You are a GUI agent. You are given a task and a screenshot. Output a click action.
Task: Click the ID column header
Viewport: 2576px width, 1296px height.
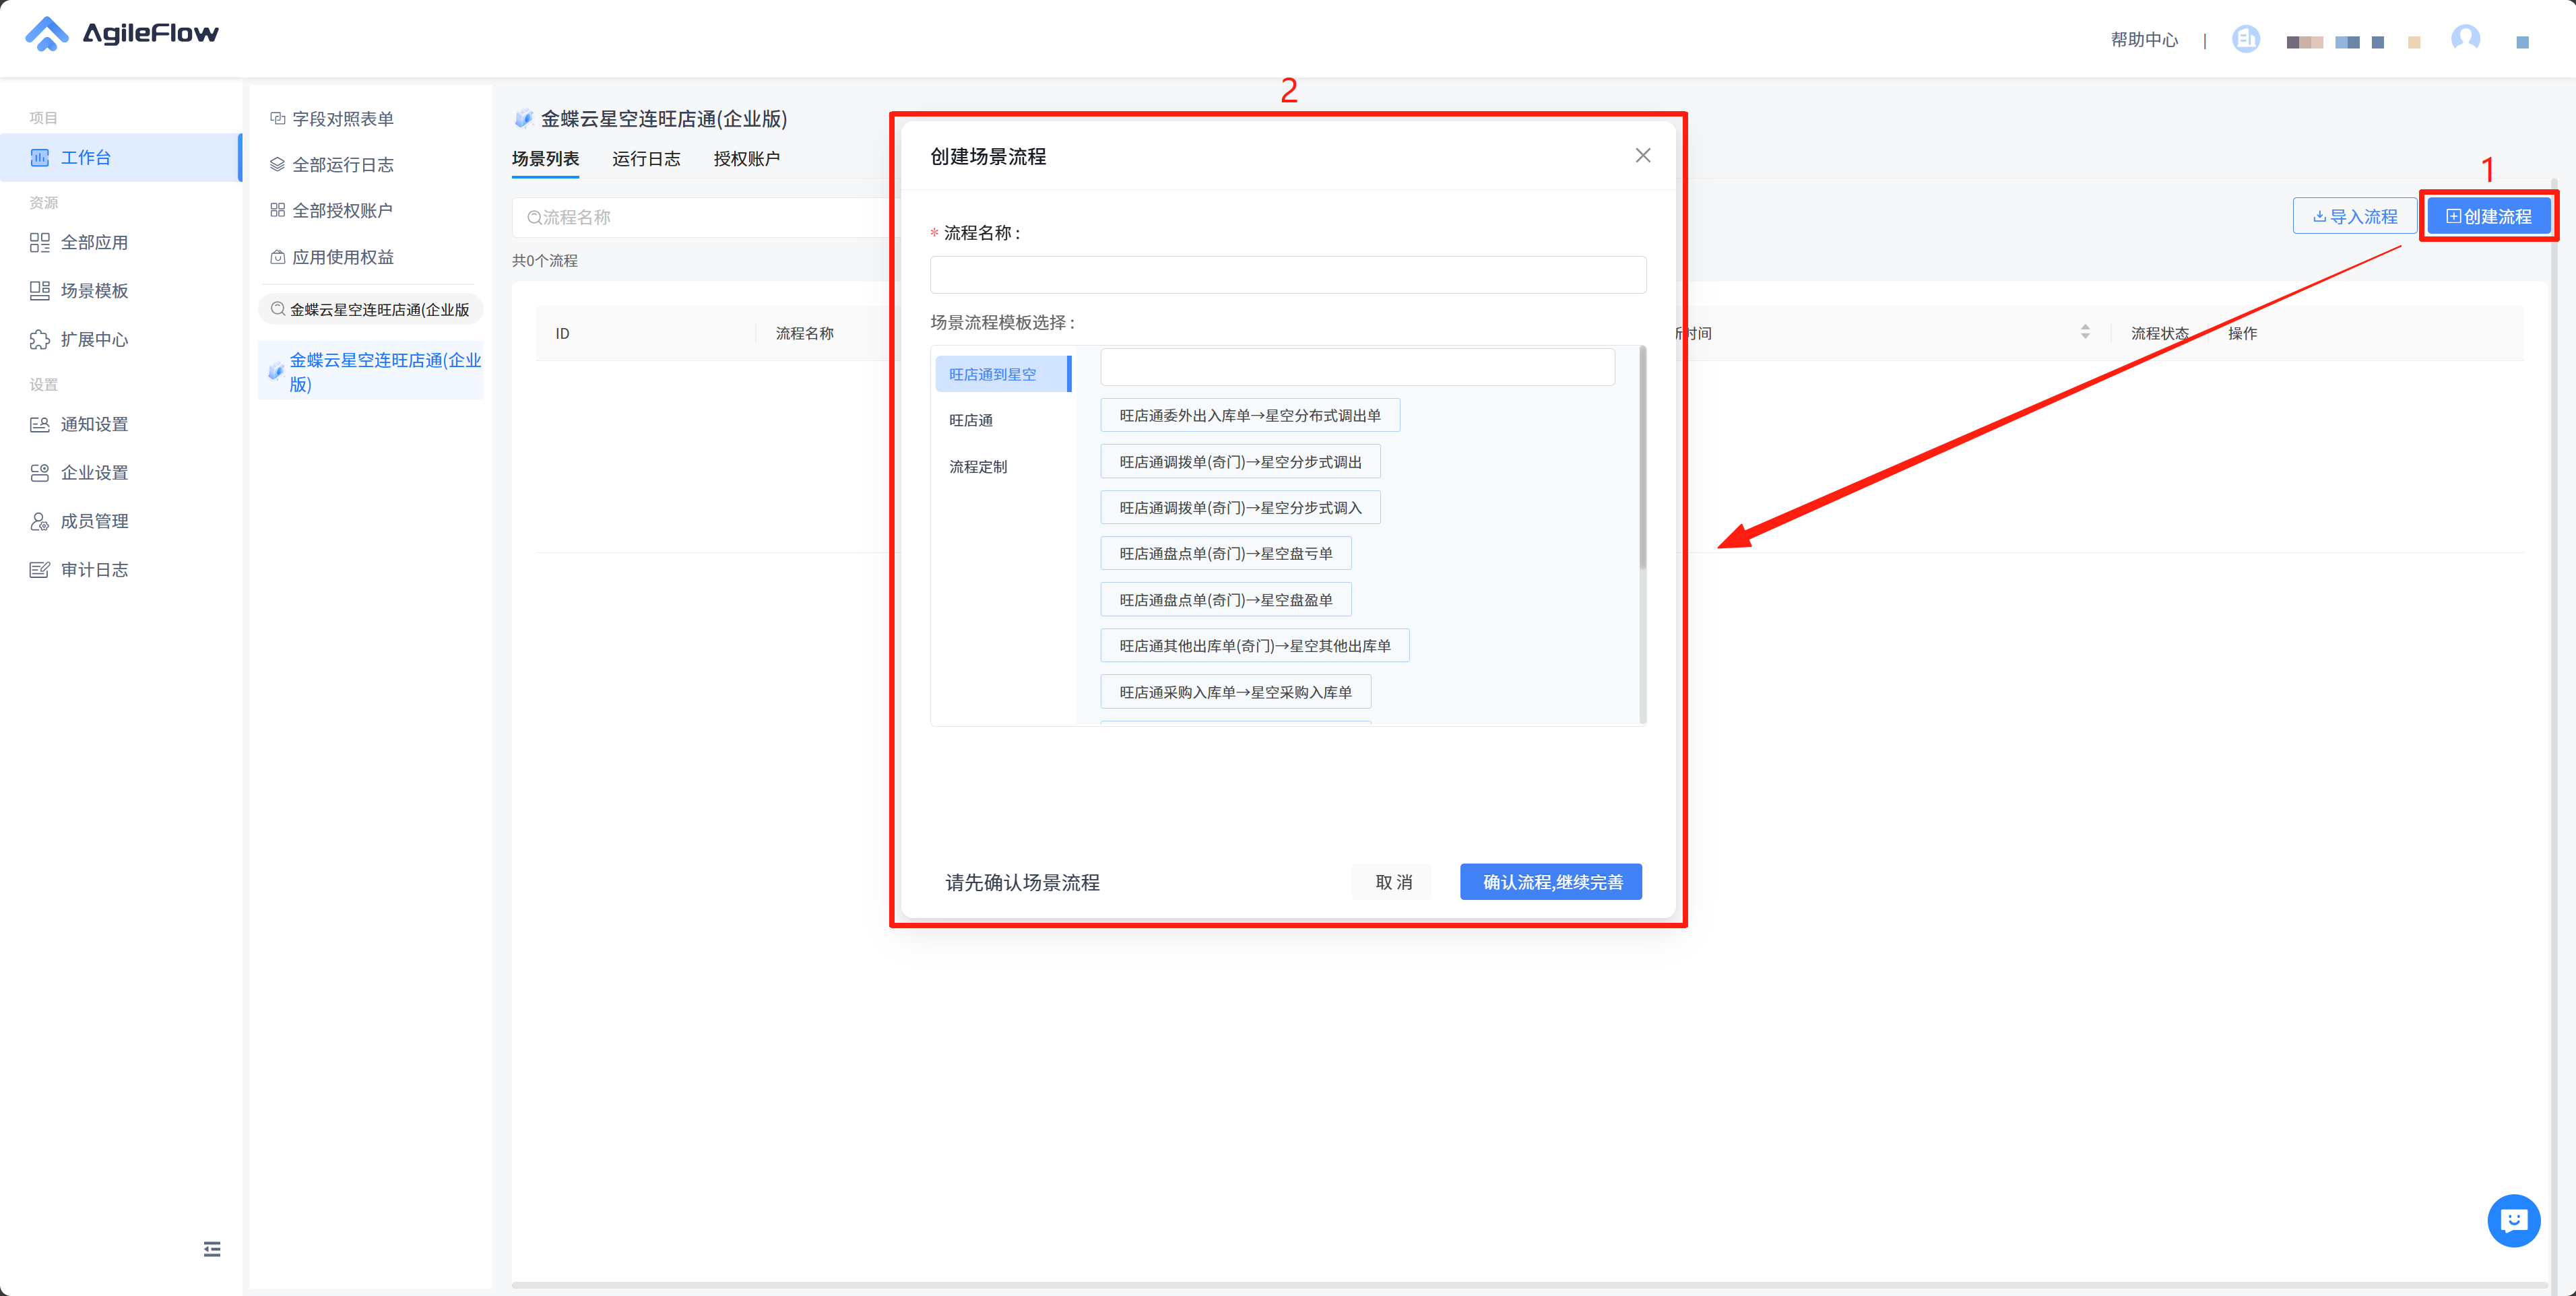point(562,333)
